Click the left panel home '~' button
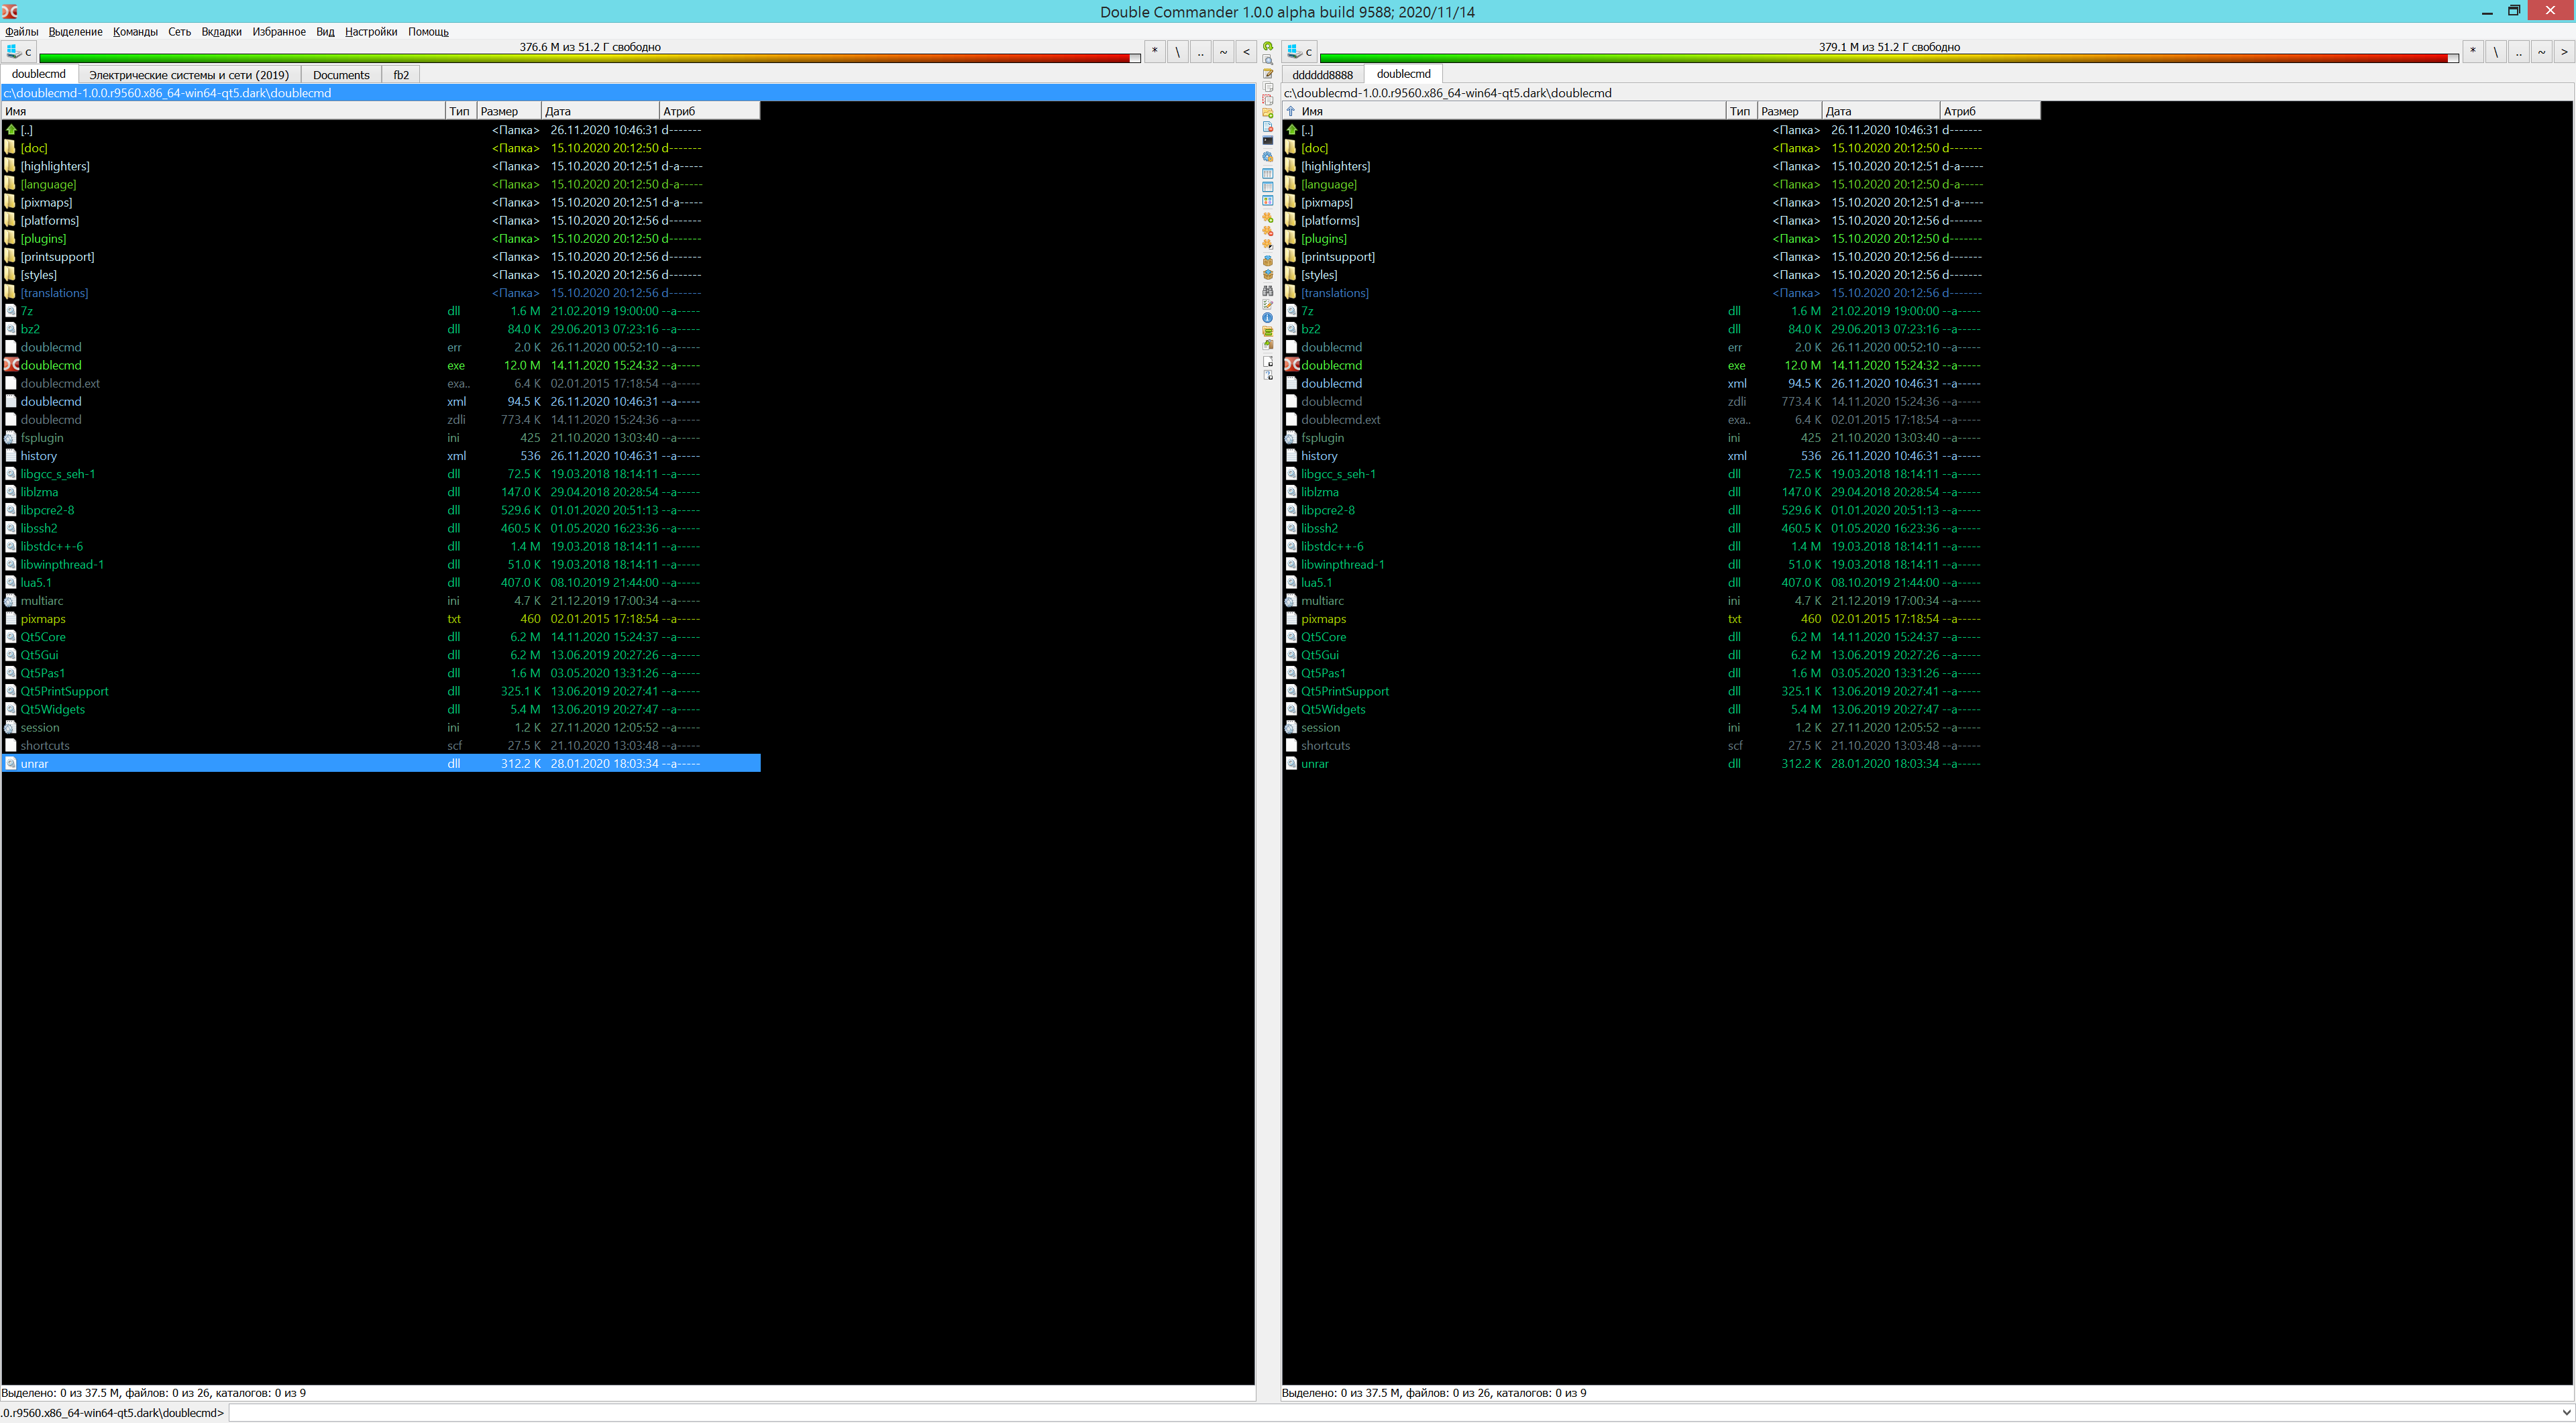Image resolution: width=2576 pixels, height=1423 pixels. pyautogui.click(x=1223, y=51)
